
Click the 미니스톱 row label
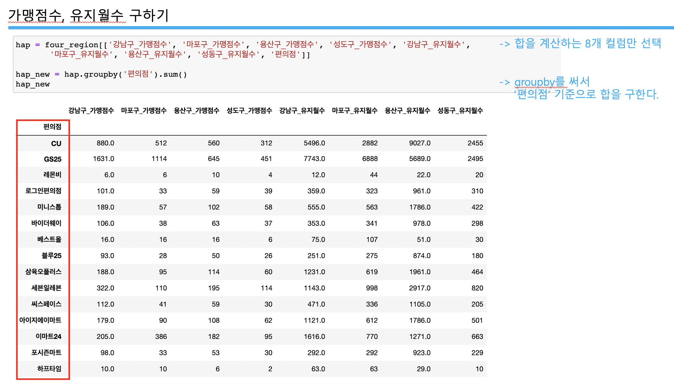point(49,207)
